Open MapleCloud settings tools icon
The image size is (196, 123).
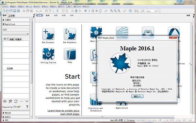pos(10,101)
